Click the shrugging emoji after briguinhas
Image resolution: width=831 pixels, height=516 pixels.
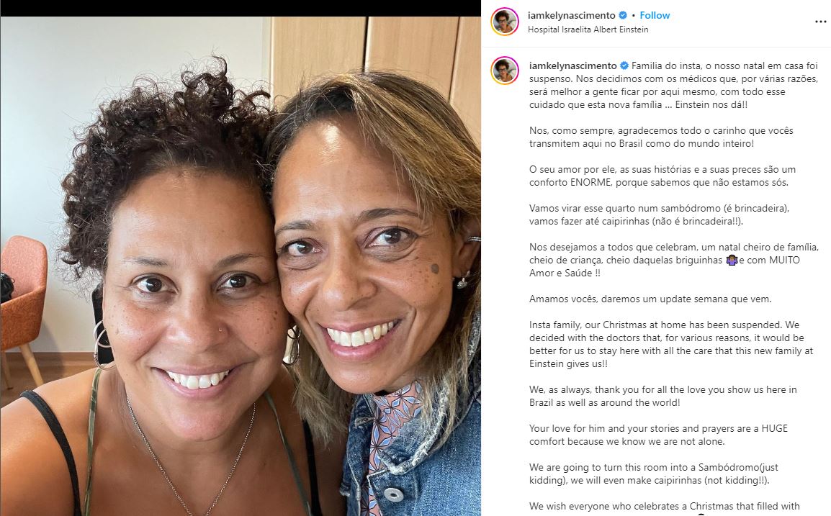[x=732, y=260]
